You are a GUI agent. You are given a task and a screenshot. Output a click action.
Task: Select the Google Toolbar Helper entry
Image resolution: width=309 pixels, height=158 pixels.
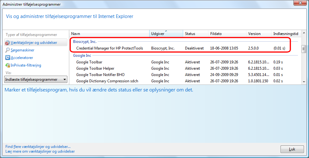95,68
